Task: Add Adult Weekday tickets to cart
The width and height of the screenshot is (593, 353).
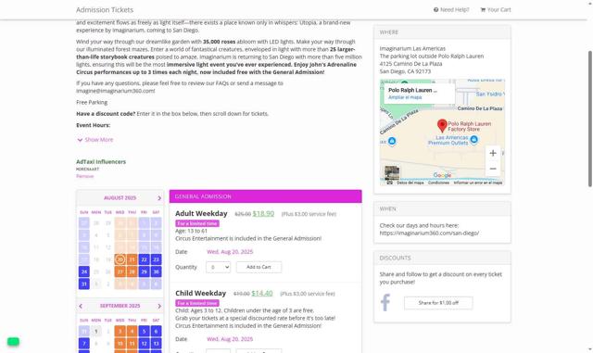Action: pos(259,267)
